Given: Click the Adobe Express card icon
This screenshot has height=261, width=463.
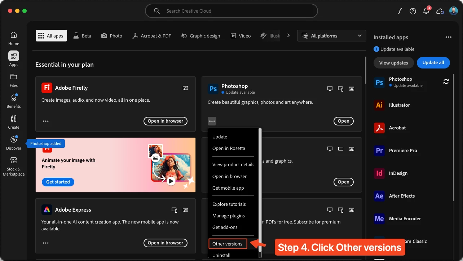Looking at the screenshot, I should pyautogui.click(x=47, y=209).
